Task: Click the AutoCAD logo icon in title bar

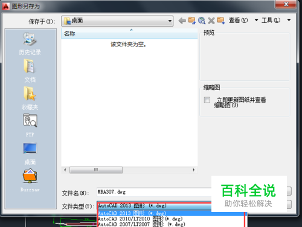Action: 5,6
